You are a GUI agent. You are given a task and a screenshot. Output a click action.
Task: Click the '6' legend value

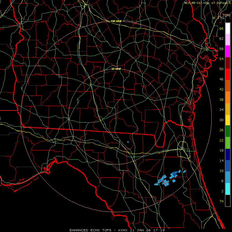tap(222, 181)
